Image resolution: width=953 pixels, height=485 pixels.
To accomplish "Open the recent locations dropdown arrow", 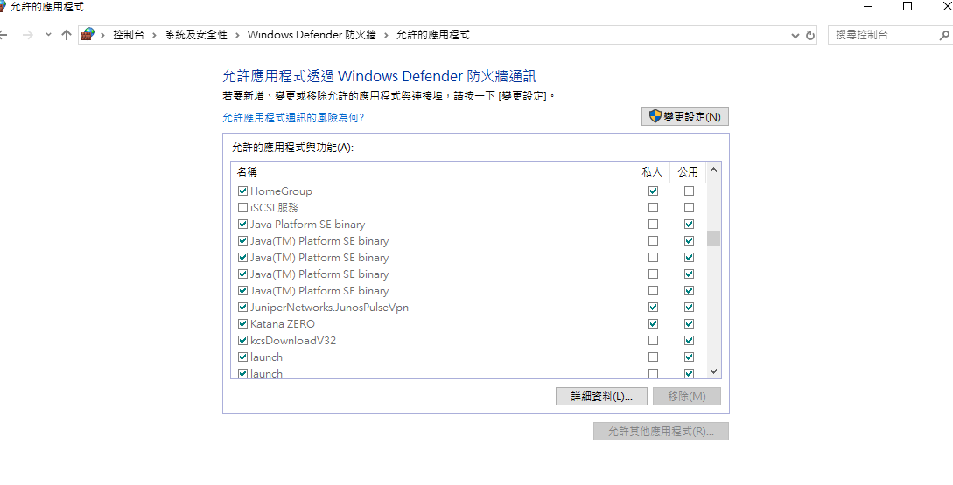I will (x=48, y=35).
